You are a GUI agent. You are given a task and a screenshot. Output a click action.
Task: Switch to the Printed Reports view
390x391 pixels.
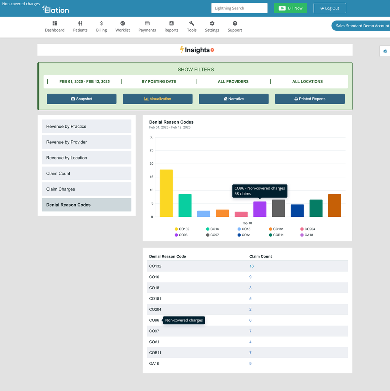click(x=310, y=99)
